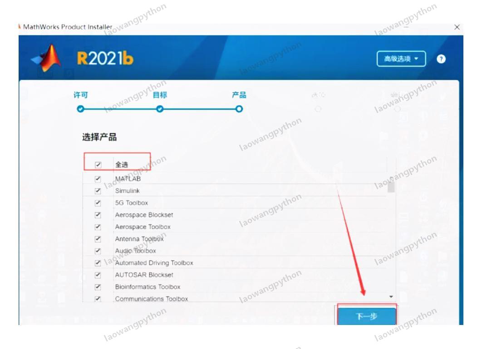
Task: Toggle the 全选 checkbox
Action: [x=98, y=165]
